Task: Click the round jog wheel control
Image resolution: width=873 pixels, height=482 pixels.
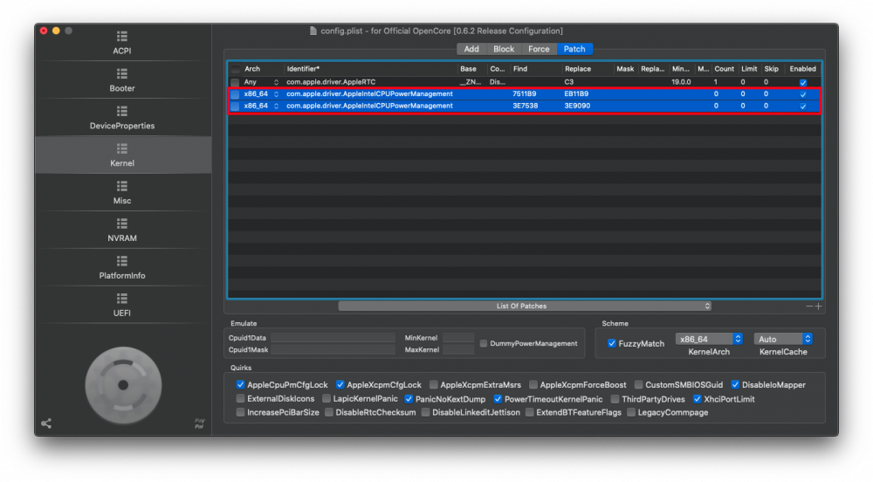Action: tap(123, 385)
